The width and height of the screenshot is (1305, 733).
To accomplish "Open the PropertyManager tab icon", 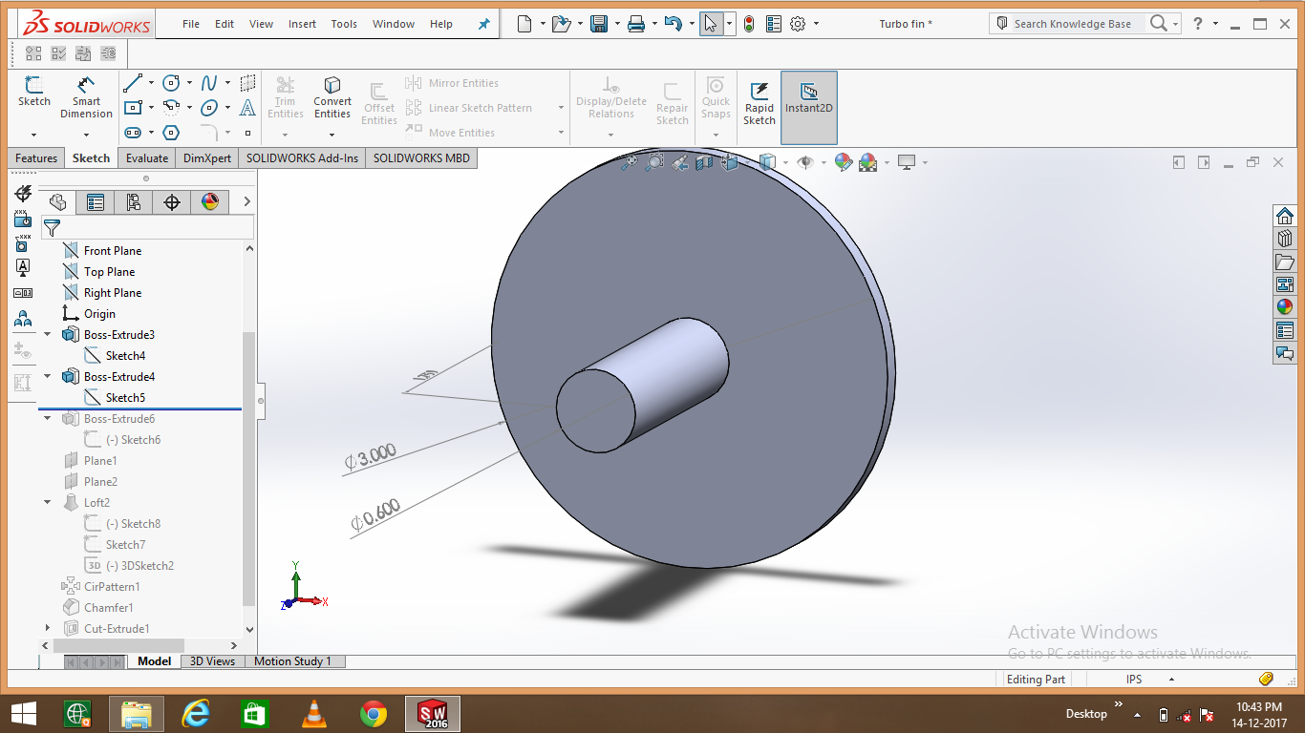I will (x=96, y=201).
